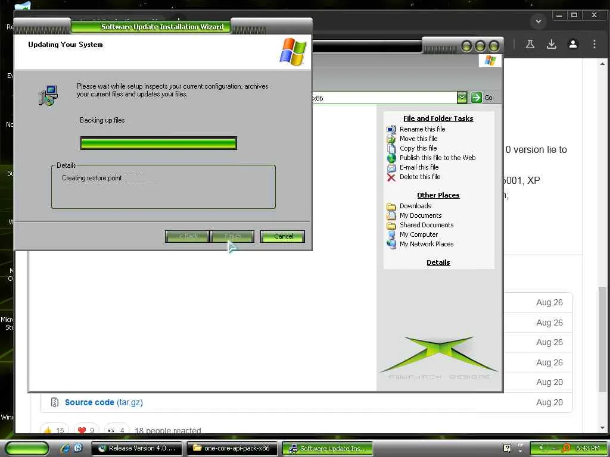Expand the Details section in Explorer

point(438,262)
